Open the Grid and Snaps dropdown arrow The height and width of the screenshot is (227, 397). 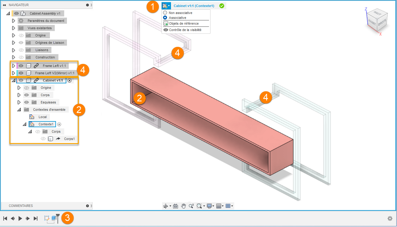pyautogui.click(x=223, y=206)
